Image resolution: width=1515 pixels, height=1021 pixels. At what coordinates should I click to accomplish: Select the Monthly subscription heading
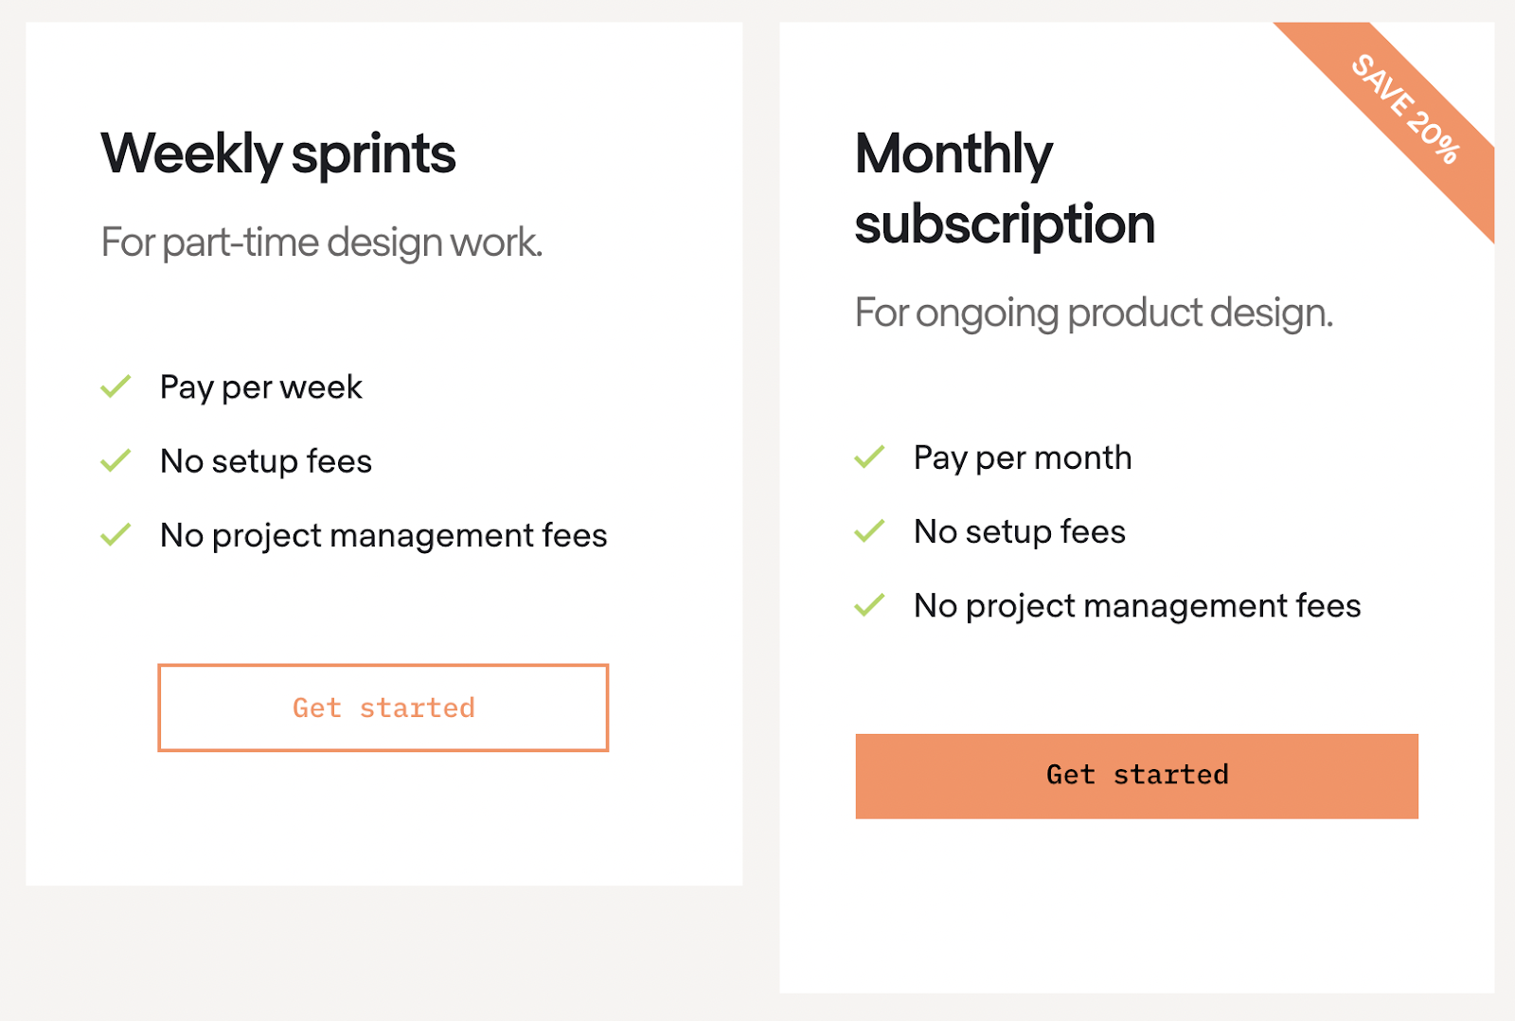coord(1005,188)
